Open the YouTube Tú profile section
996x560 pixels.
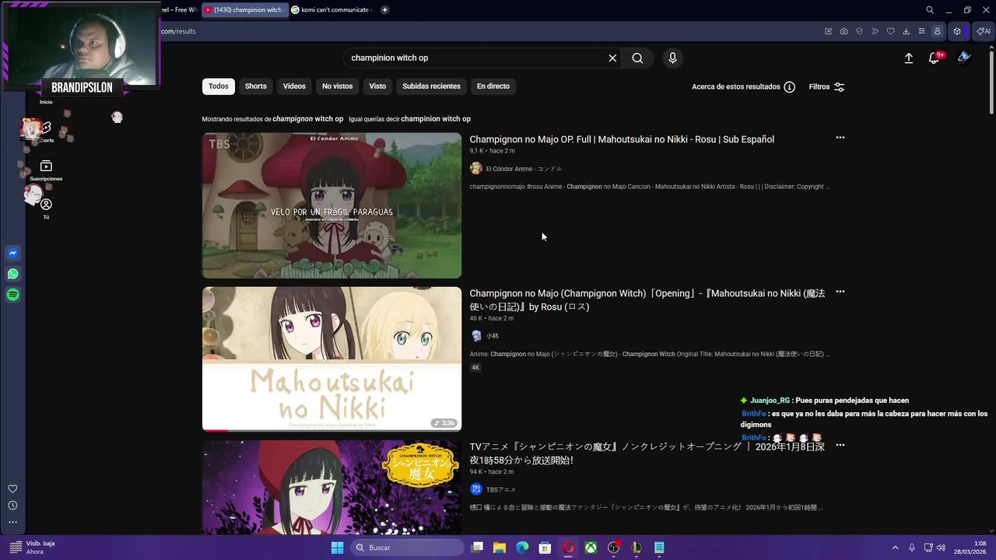click(x=46, y=208)
